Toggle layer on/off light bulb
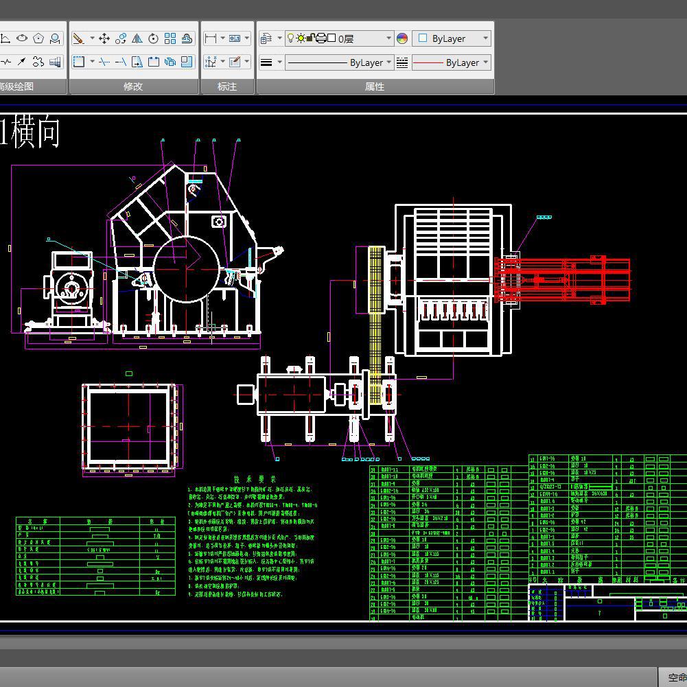Screen dimensions: 687x687 pos(290,38)
